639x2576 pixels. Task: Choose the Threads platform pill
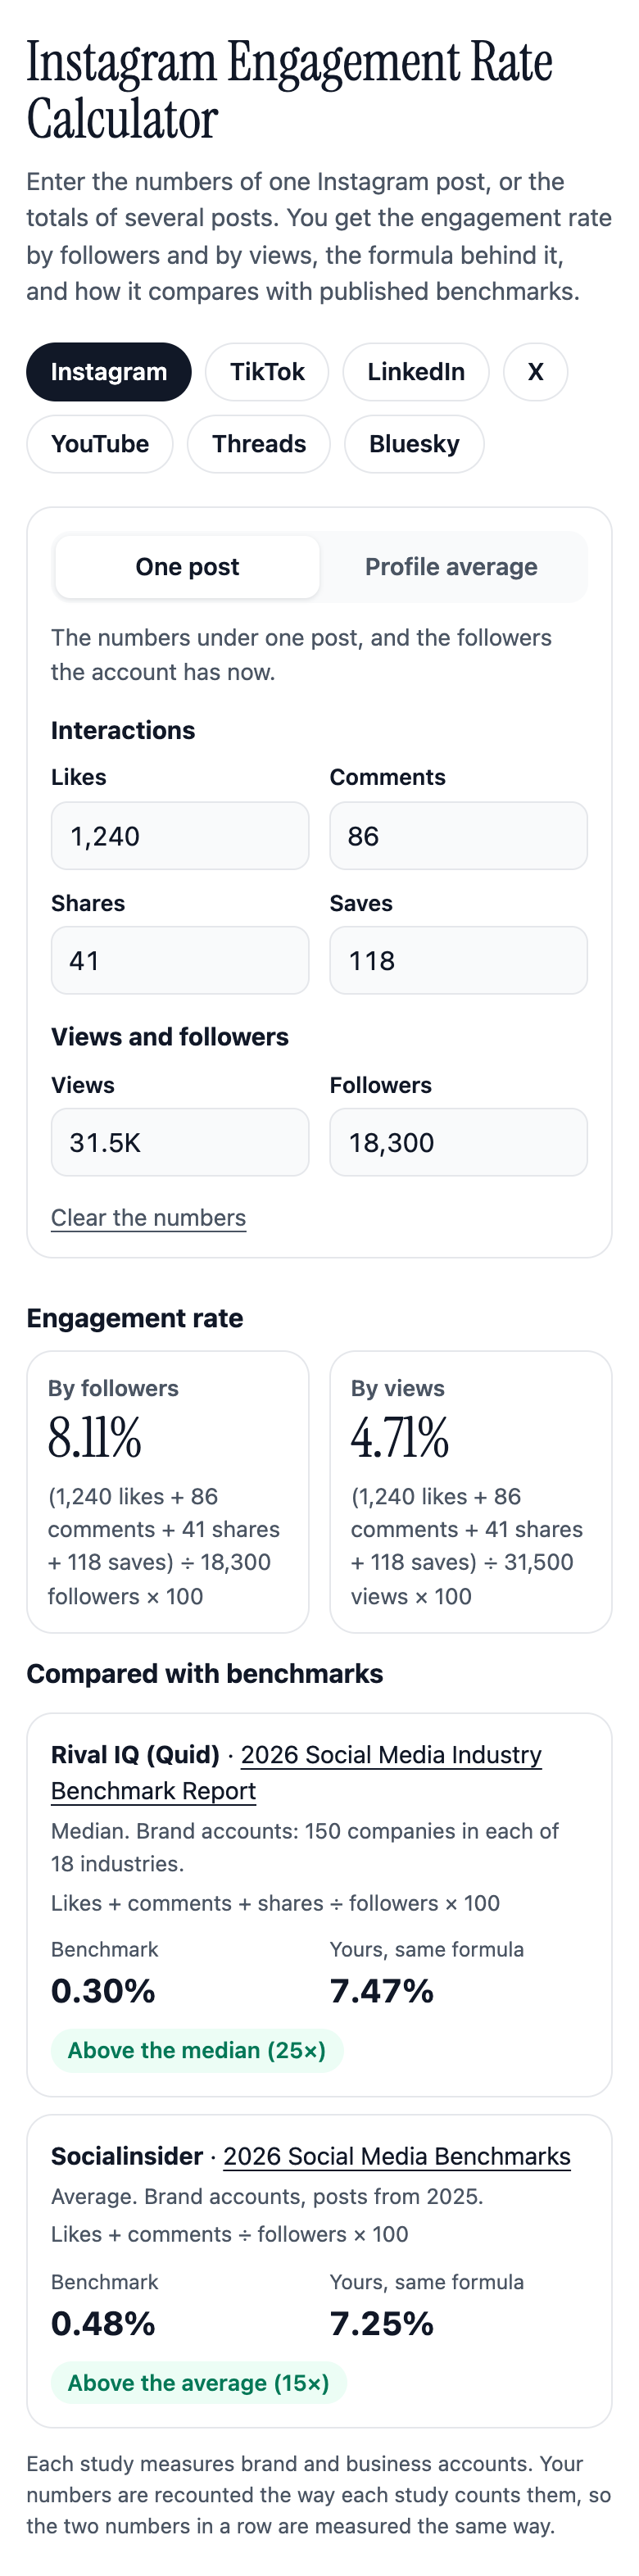click(259, 444)
